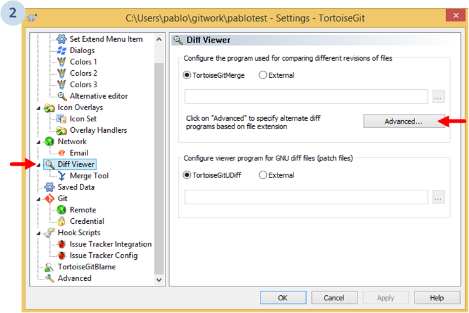Open the Dialogs settings page
The height and width of the screenshot is (313, 469).
tap(82, 51)
